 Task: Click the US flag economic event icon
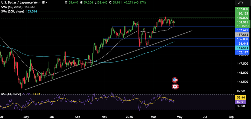click(175, 80)
